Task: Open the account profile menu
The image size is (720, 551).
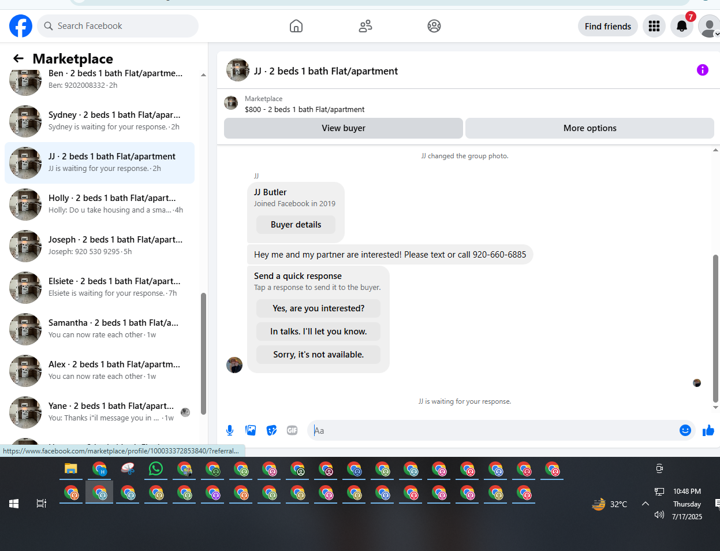Action: (709, 26)
